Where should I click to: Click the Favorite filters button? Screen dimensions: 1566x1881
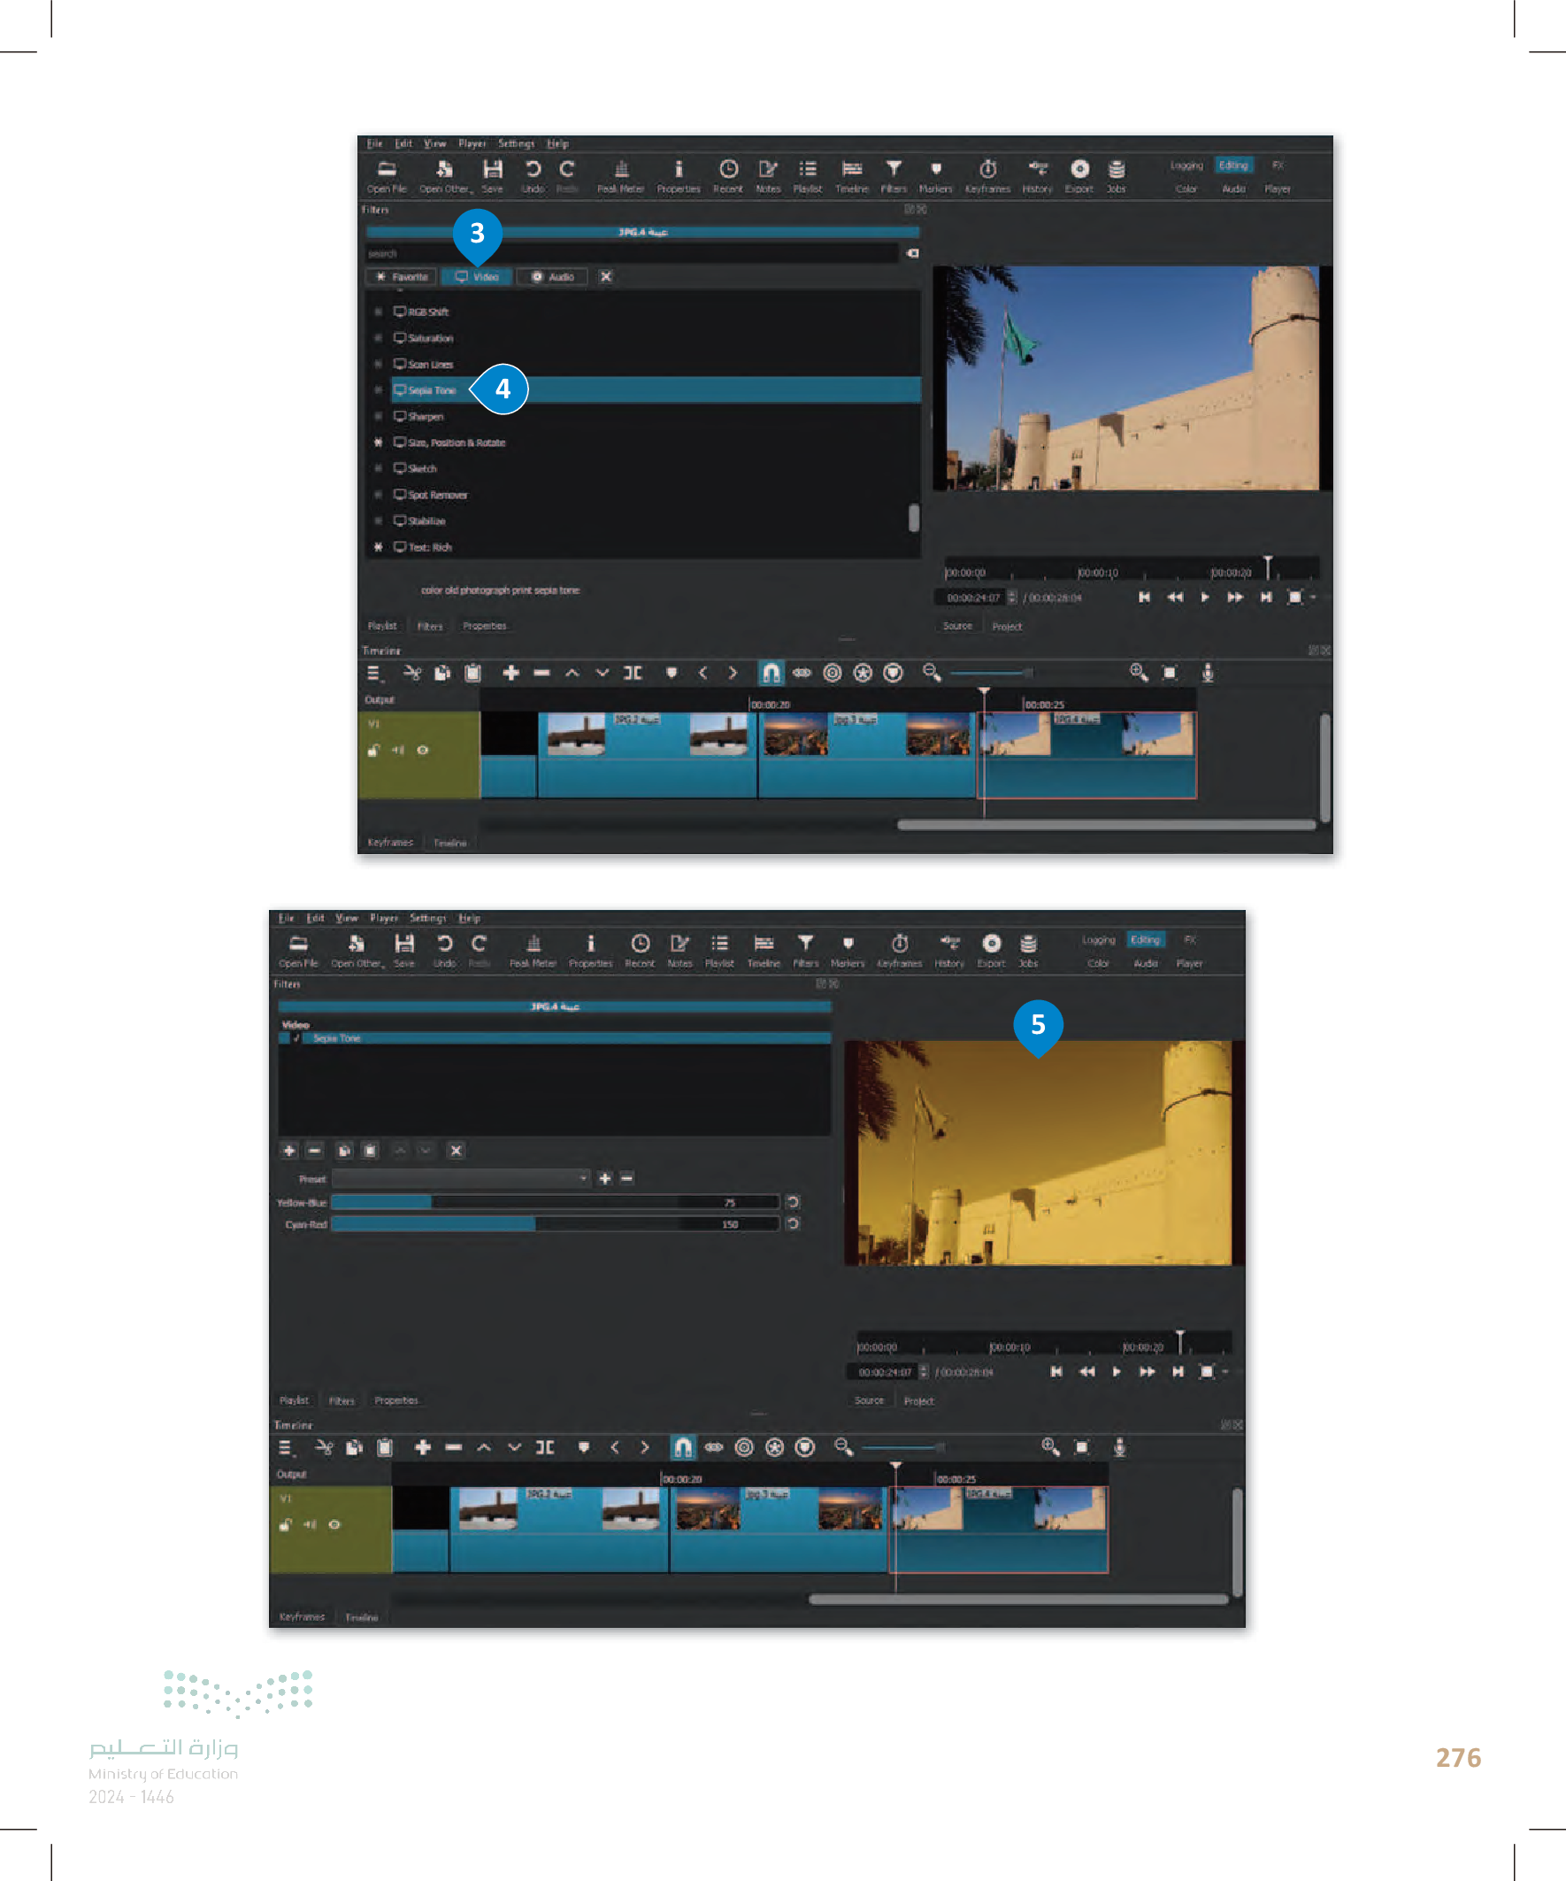point(401,277)
